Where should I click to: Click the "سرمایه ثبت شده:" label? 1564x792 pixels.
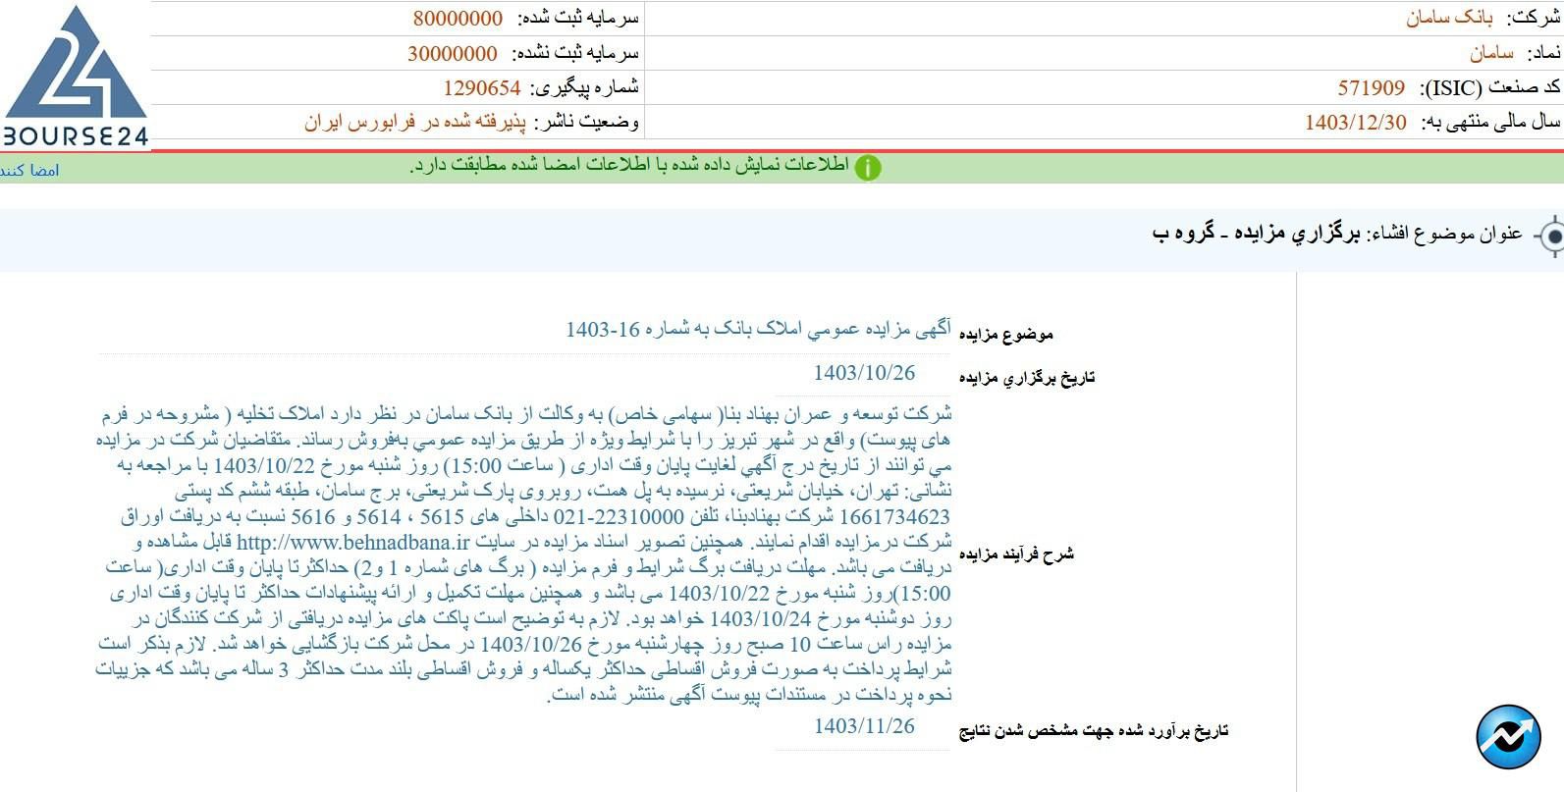tap(576, 19)
